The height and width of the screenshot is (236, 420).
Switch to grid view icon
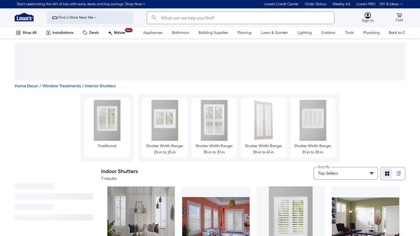click(x=387, y=174)
